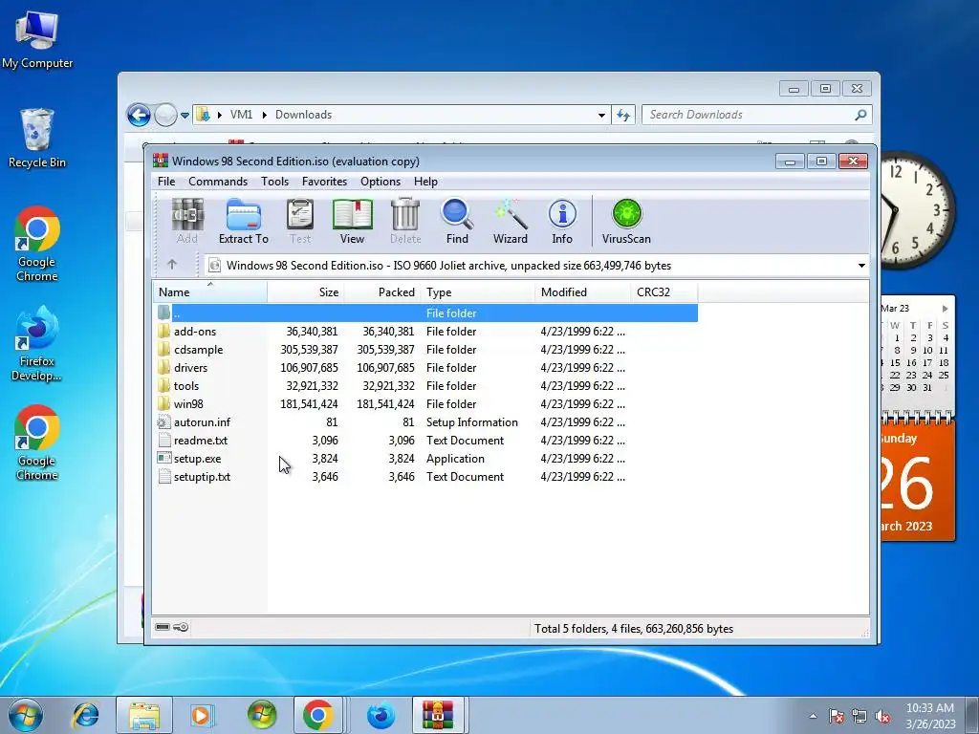
Task: Open the Commands menu
Action: pyautogui.click(x=218, y=182)
